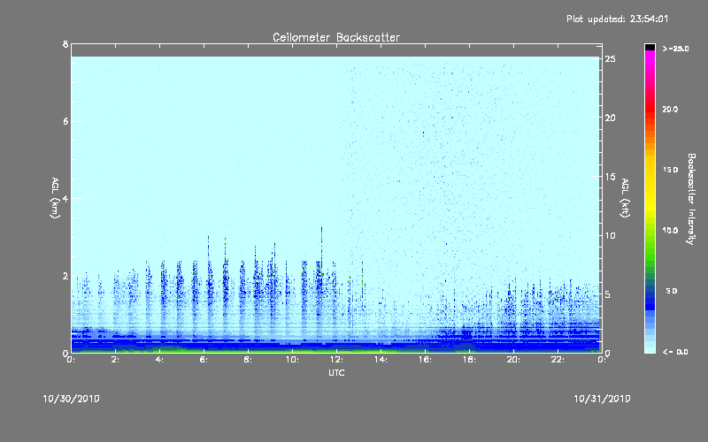
Task: Click the "AGL (kft)" right axis label
Action: click(625, 198)
